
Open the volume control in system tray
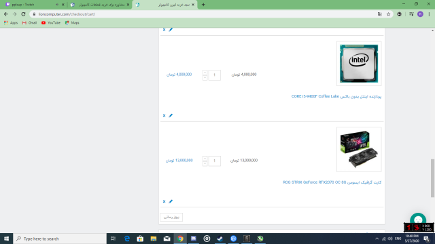390,239
